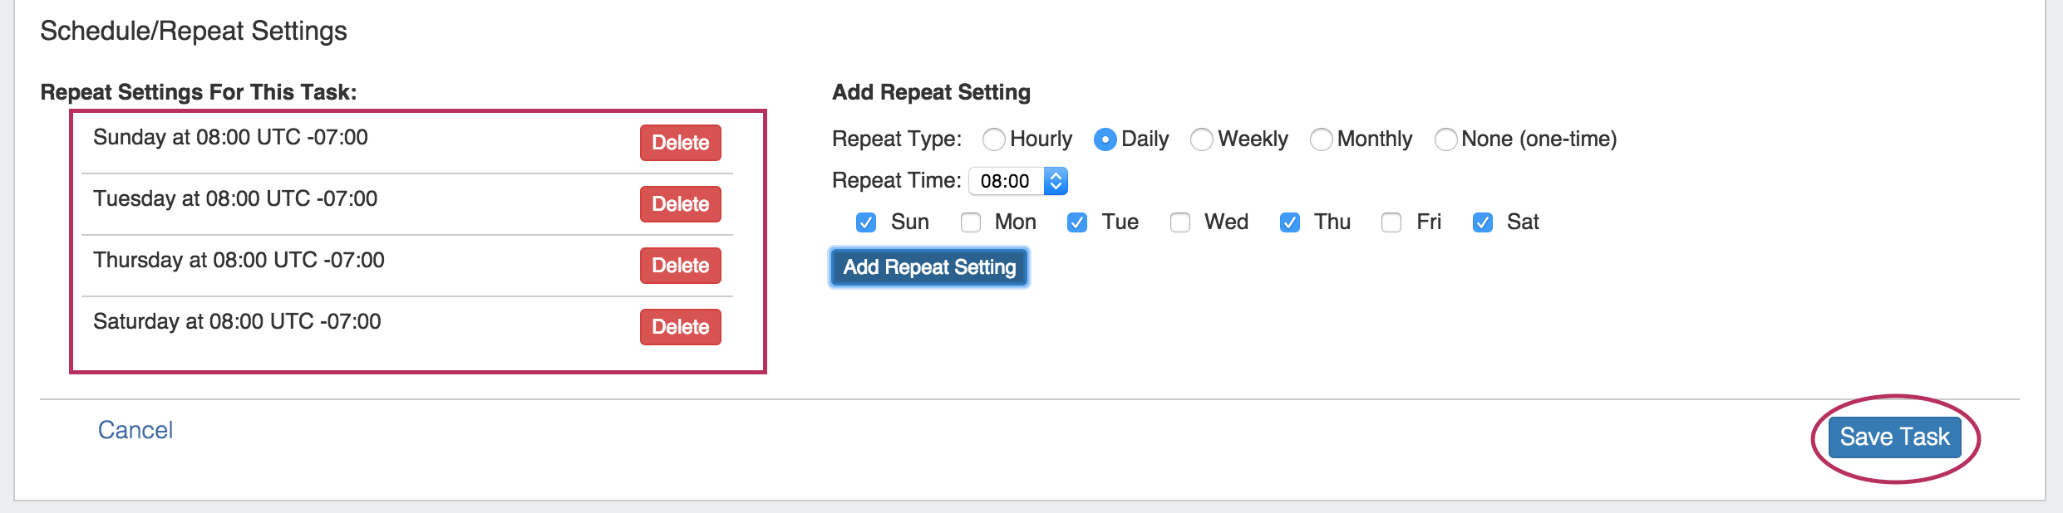Remove the Thursday 08:00 repeat entry
Screen dimensions: 2063x513
click(680, 266)
